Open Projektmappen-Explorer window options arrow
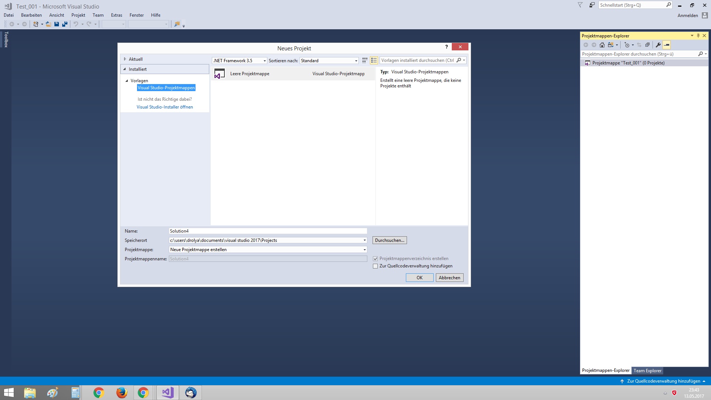 (692, 36)
